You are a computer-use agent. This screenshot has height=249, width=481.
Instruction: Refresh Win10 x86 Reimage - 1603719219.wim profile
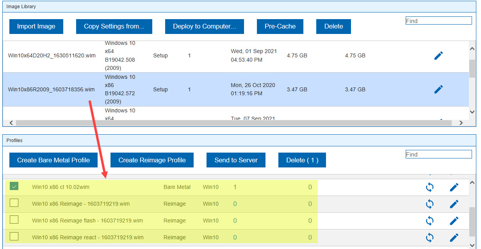(429, 204)
